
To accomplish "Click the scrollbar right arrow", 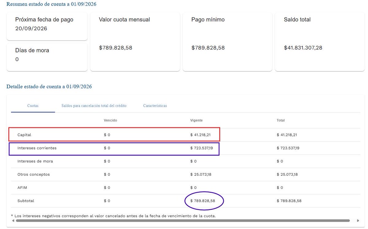I will [x=358, y=220].
